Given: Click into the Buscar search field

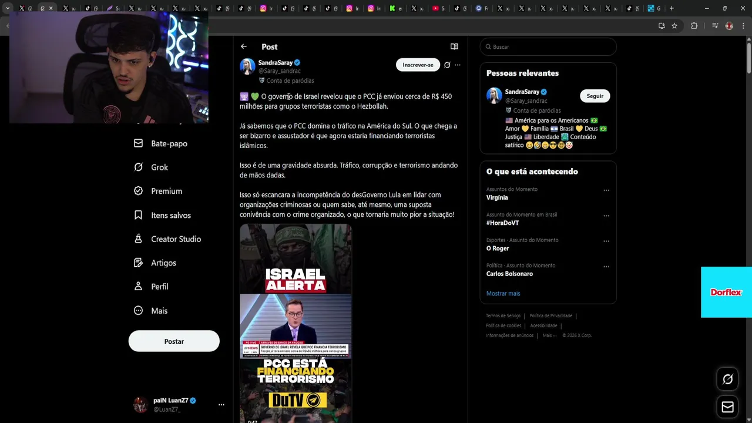Looking at the screenshot, I should pyautogui.click(x=548, y=47).
